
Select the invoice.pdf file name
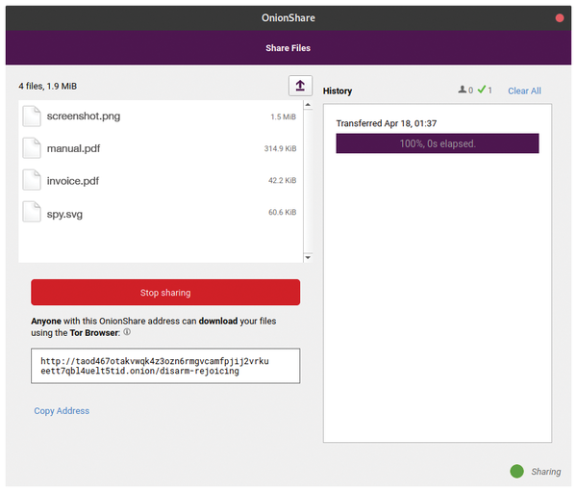click(x=73, y=181)
